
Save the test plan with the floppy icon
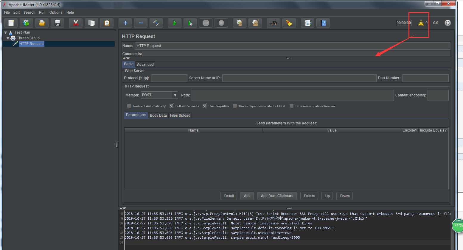click(58, 23)
